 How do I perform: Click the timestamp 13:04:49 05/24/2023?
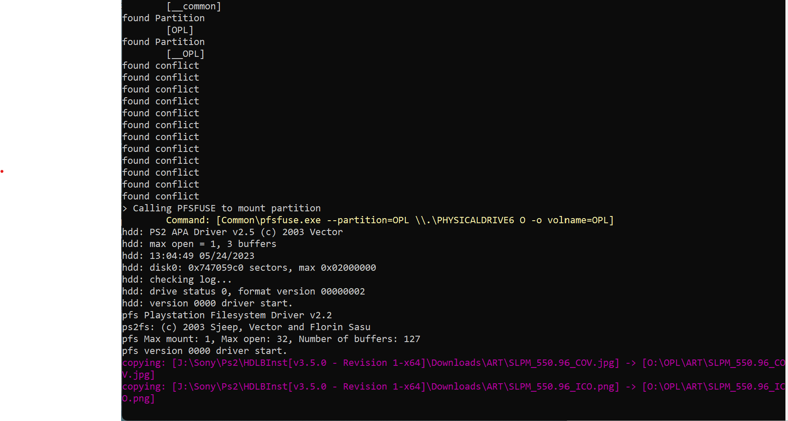[202, 256]
